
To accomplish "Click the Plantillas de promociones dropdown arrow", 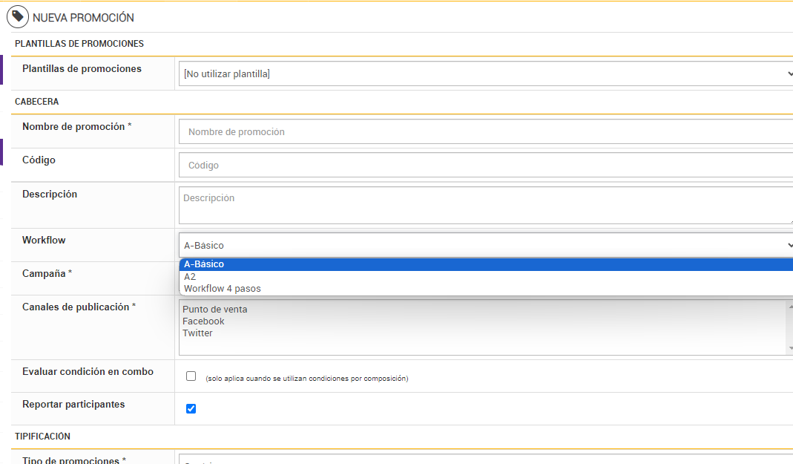I will pyautogui.click(x=789, y=73).
